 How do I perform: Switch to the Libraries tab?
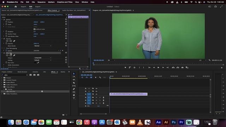[x=35, y=72]
